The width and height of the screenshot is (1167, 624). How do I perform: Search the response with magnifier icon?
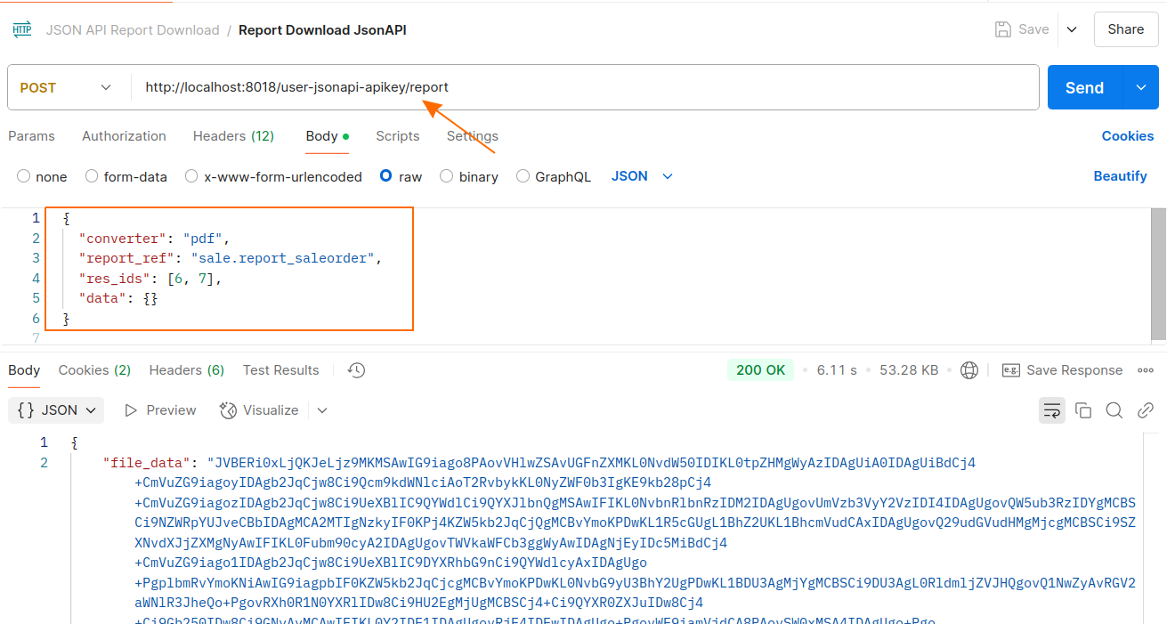coord(1114,410)
